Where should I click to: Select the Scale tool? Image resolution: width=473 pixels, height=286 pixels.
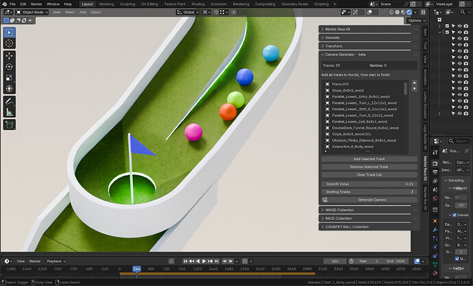(x=10, y=78)
